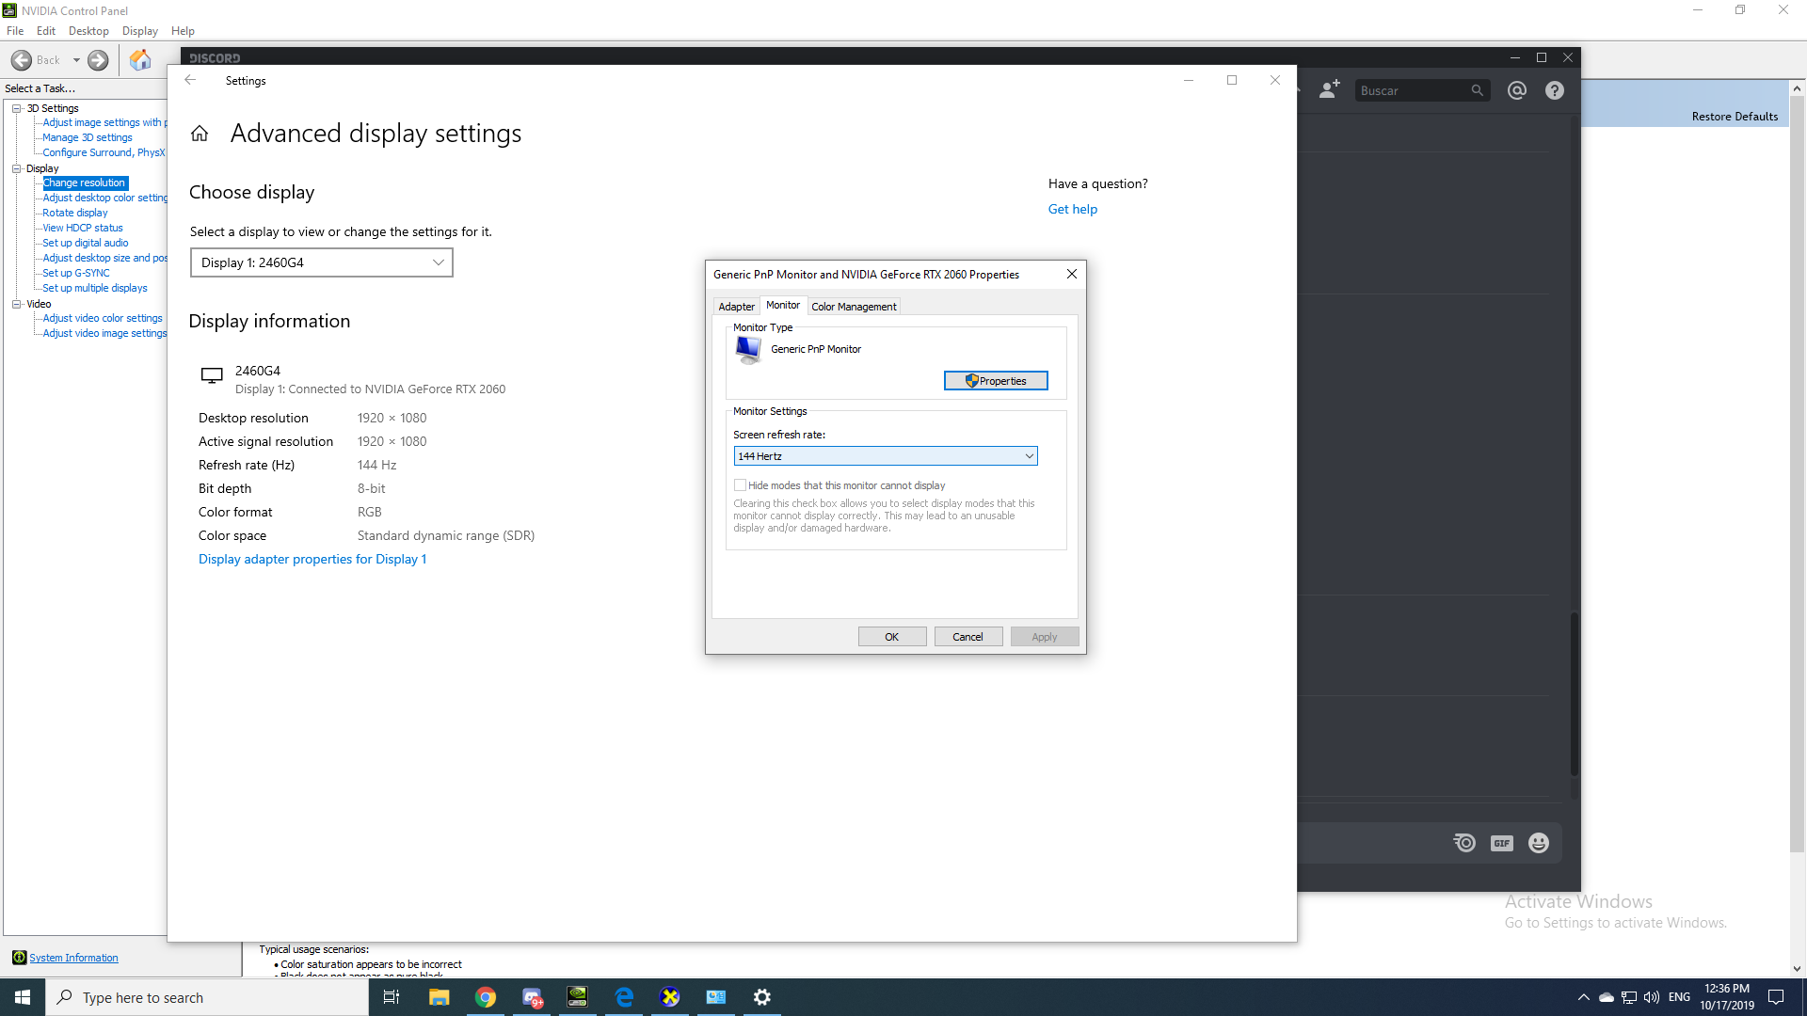The width and height of the screenshot is (1807, 1016).
Task: Click the System Information icon
Action: click(x=19, y=958)
